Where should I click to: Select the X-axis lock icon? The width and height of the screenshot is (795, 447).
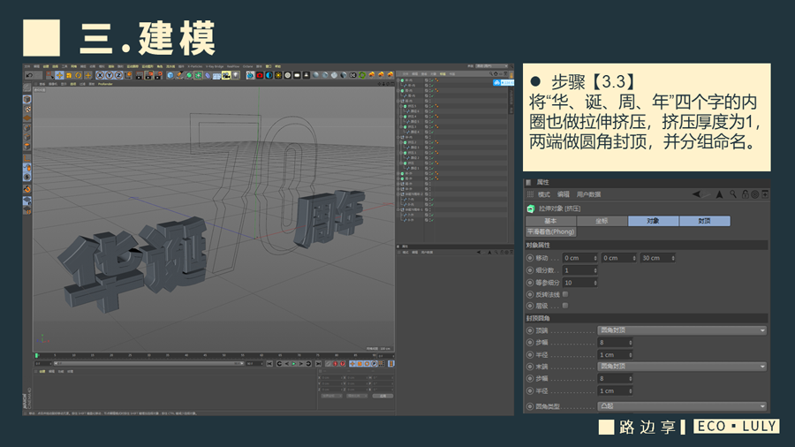pos(101,75)
